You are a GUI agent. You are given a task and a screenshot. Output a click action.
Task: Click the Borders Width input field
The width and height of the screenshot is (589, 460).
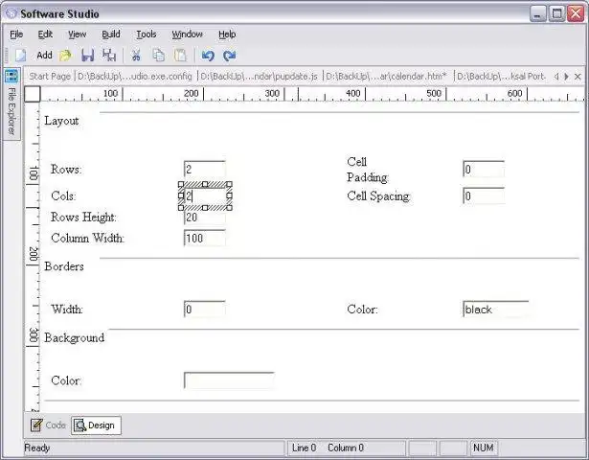[205, 310]
